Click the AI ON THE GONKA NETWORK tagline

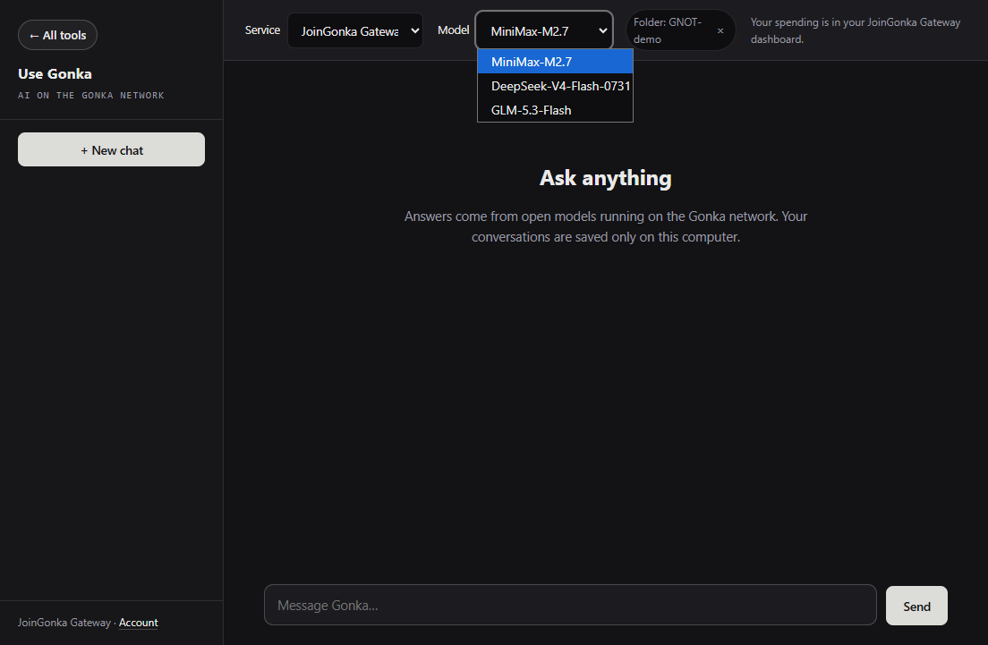point(91,95)
